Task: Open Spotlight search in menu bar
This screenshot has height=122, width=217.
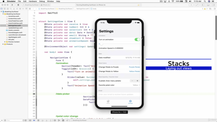Action: click(x=205, y=1)
